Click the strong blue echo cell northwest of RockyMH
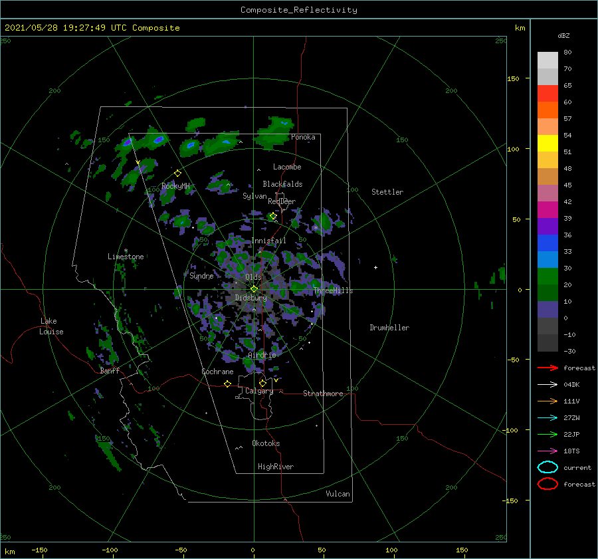Screen dimensions: 598x559 click(159, 140)
